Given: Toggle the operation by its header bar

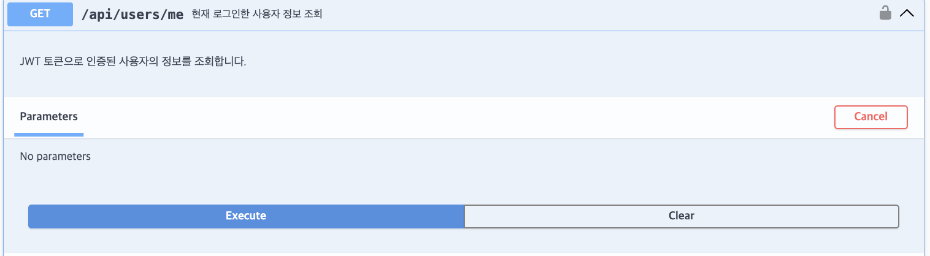Looking at the screenshot, I should click(x=465, y=14).
